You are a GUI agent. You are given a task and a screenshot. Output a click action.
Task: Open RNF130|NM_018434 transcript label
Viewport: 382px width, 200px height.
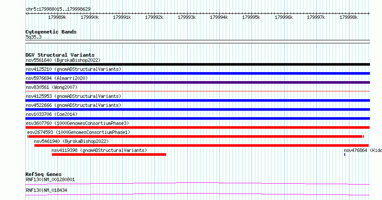pos(46,190)
